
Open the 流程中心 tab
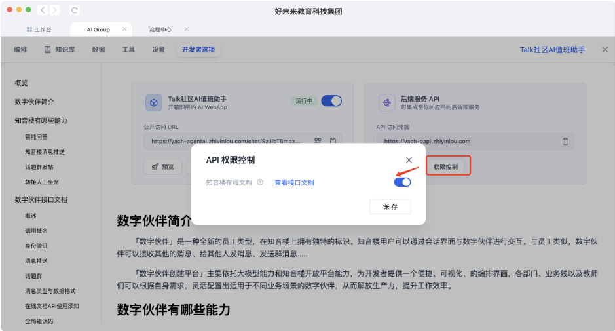pos(160,29)
